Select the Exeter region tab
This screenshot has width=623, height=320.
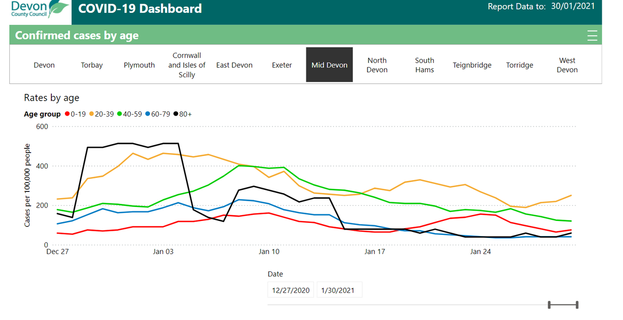click(282, 64)
